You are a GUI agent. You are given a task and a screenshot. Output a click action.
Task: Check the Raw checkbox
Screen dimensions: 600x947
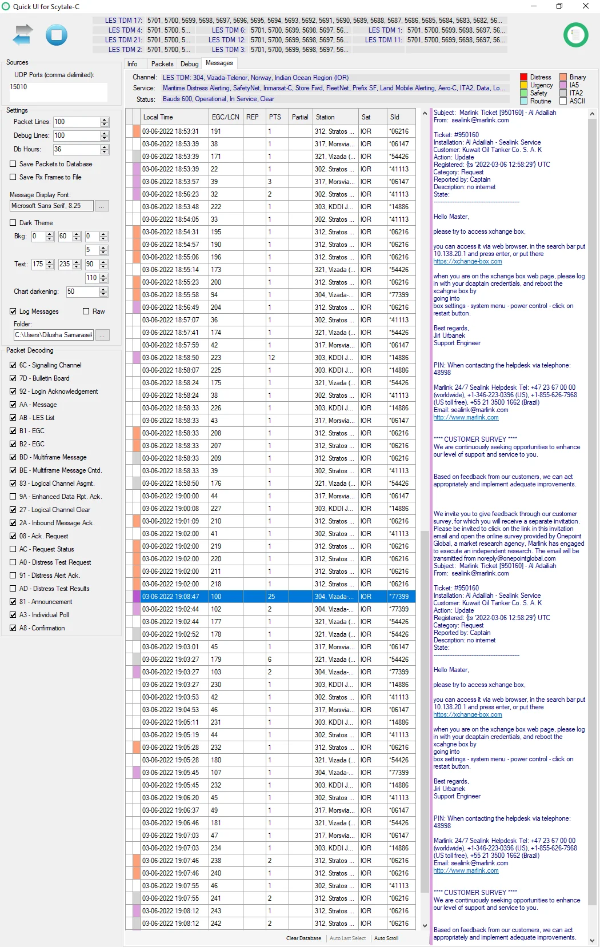86,311
